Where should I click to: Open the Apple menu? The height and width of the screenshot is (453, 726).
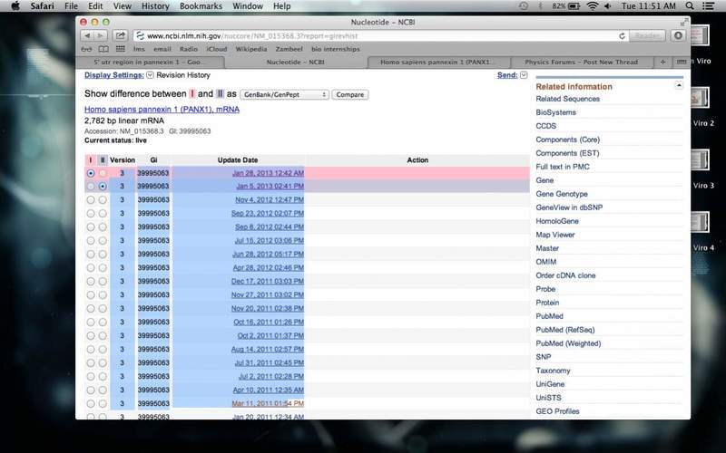[15, 6]
